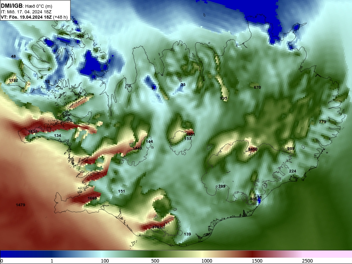352x264 pixels.
Task: Click the 224 value label
Action: (x=293, y=171)
